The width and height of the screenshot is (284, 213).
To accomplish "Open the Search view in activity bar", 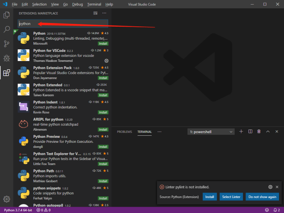I will pyautogui.click(x=7, y=29).
